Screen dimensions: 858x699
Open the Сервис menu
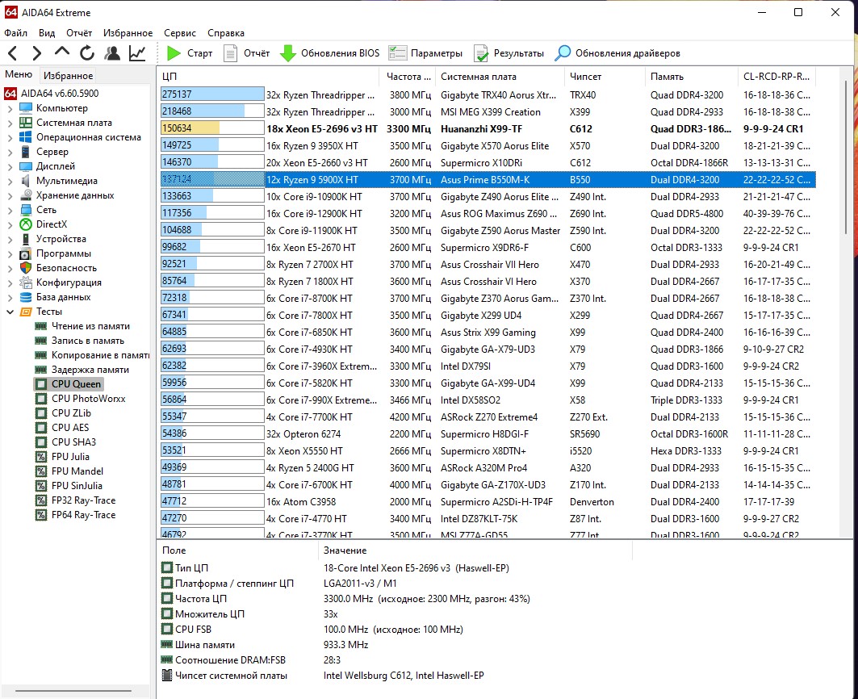point(179,33)
